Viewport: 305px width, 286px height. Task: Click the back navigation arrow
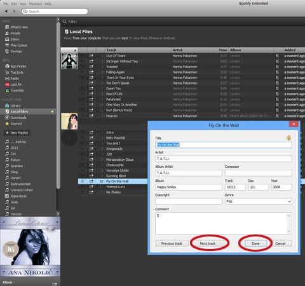point(6,11)
